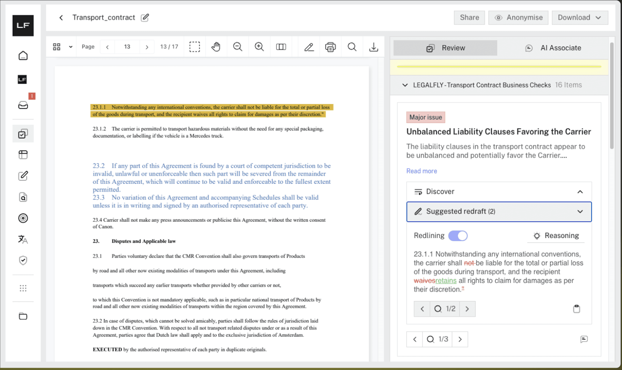Collapse the Suggested redraft section
The image size is (622, 370).
click(580, 212)
